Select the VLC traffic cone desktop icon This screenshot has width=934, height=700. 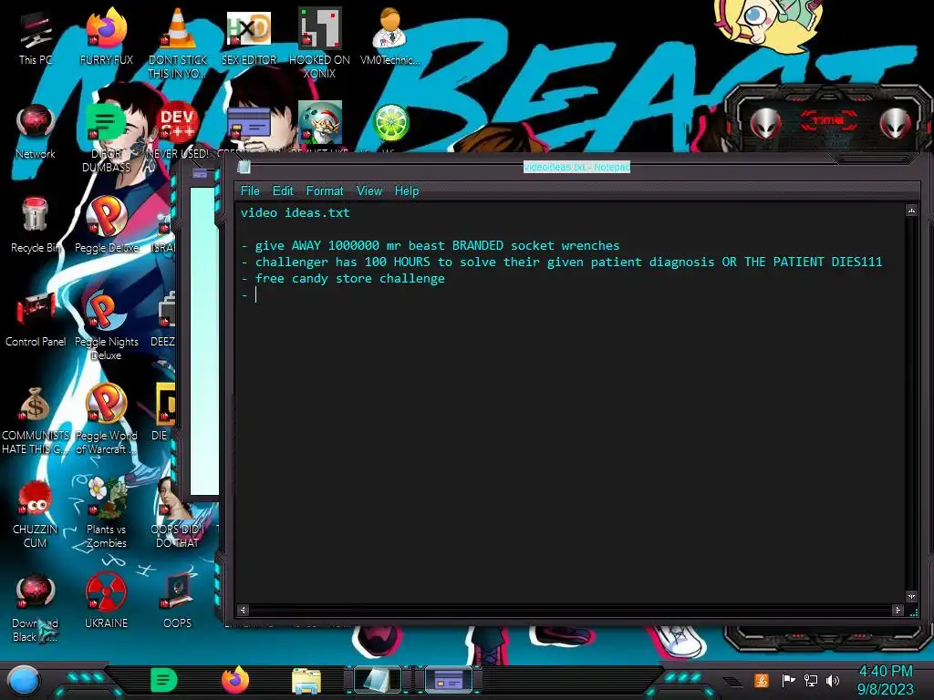pyautogui.click(x=178, y=43)
